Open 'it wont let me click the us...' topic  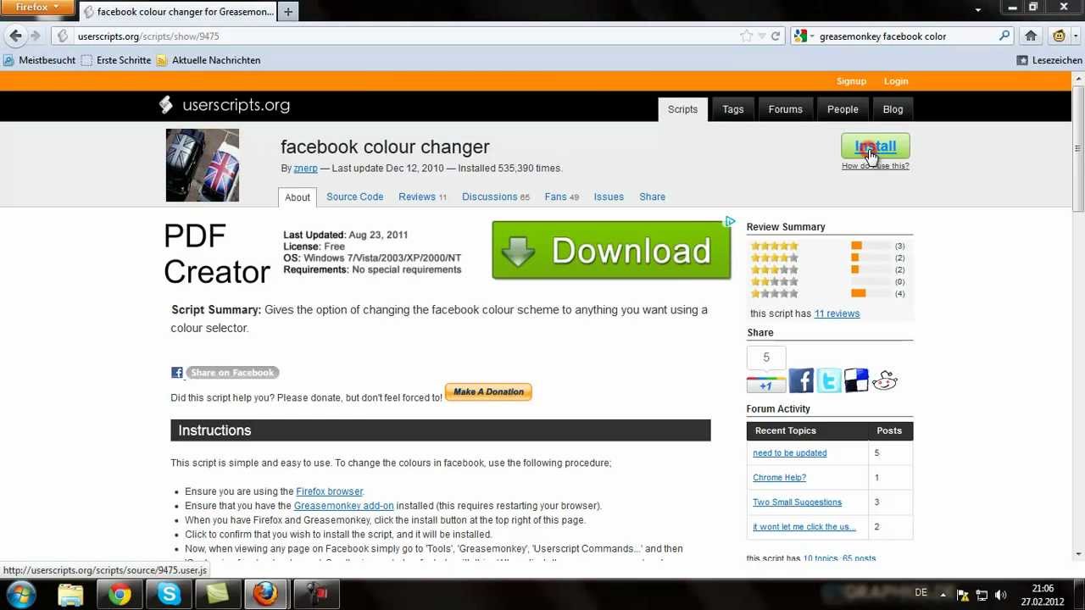click(x=804, y=527)
